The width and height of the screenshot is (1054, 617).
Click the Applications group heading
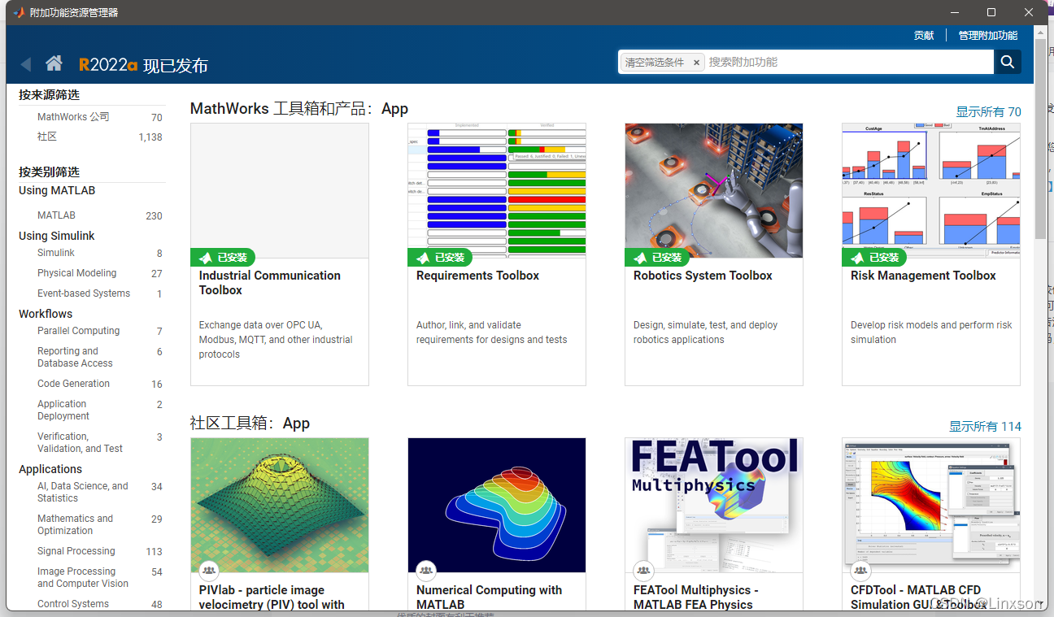(x=50, y=469)
